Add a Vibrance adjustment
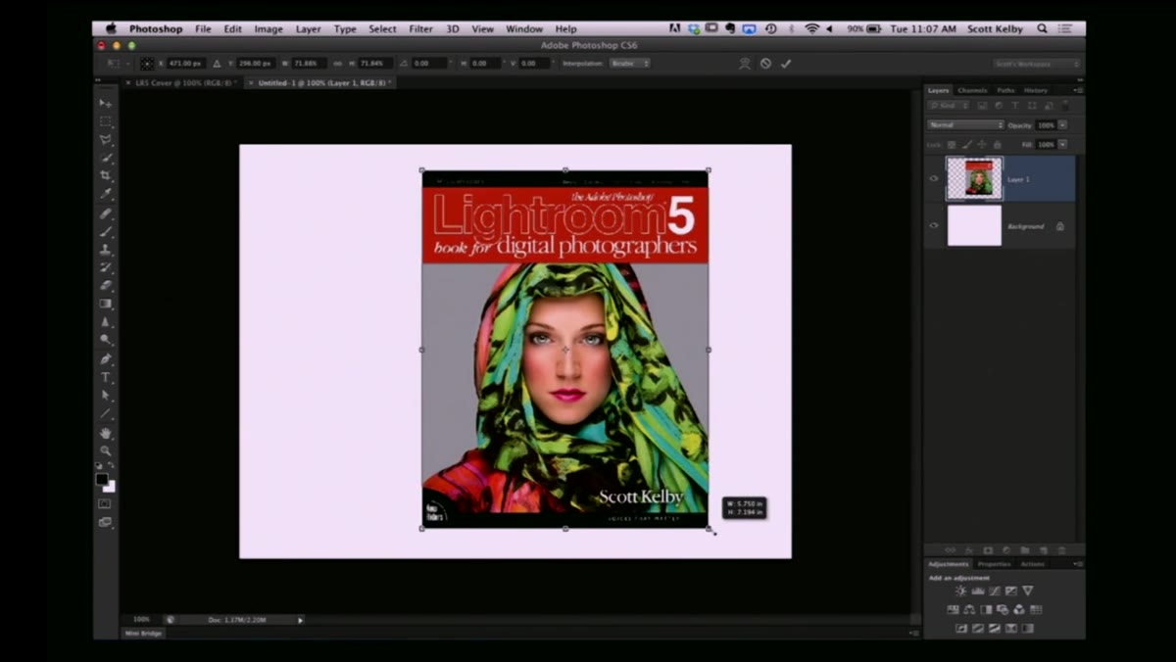1176x662 pixels. pyautogui.click(x=1028, y=591)
